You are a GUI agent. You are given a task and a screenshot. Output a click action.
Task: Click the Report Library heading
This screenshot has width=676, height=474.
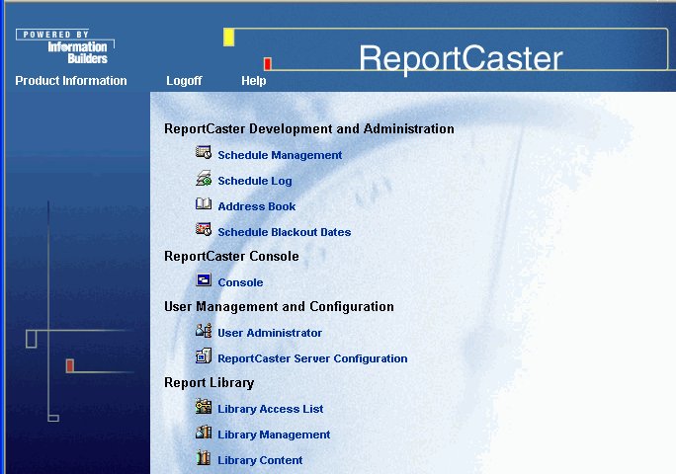tap(210, 382)
